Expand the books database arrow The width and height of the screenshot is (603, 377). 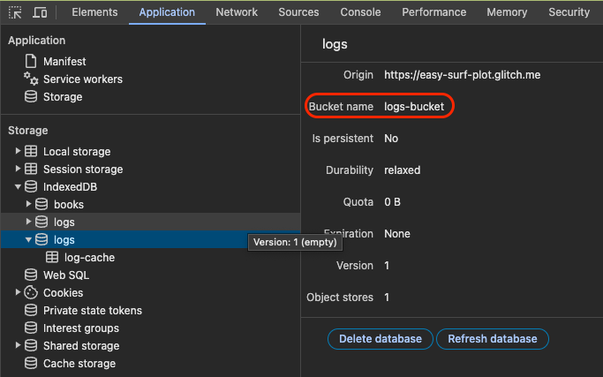tap(28, 205)
